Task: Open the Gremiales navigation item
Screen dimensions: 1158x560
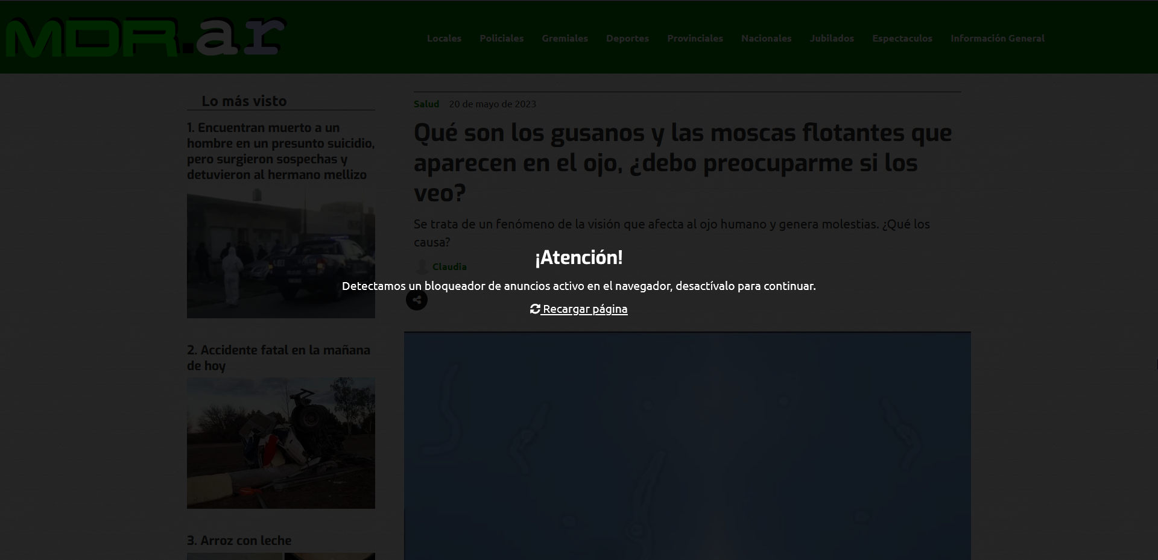Action: [565, 38]
